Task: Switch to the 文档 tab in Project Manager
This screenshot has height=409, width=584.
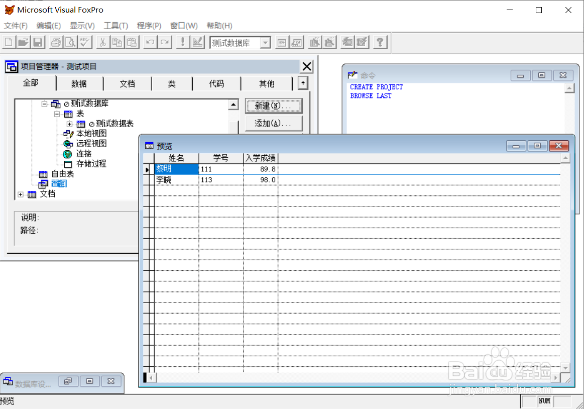Action: 128,83
